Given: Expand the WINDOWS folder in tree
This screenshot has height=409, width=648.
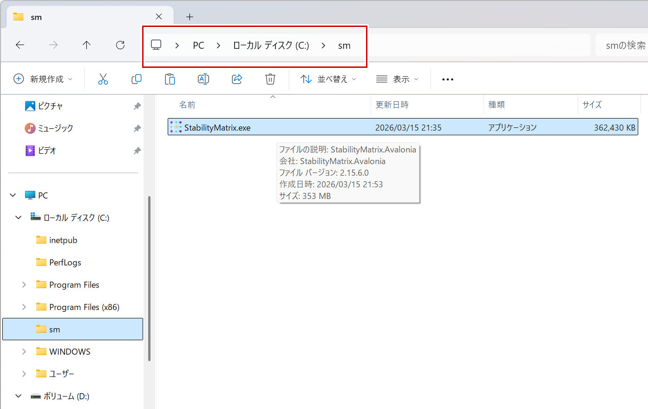Looking at the screenshot, I should coord(24,352).
